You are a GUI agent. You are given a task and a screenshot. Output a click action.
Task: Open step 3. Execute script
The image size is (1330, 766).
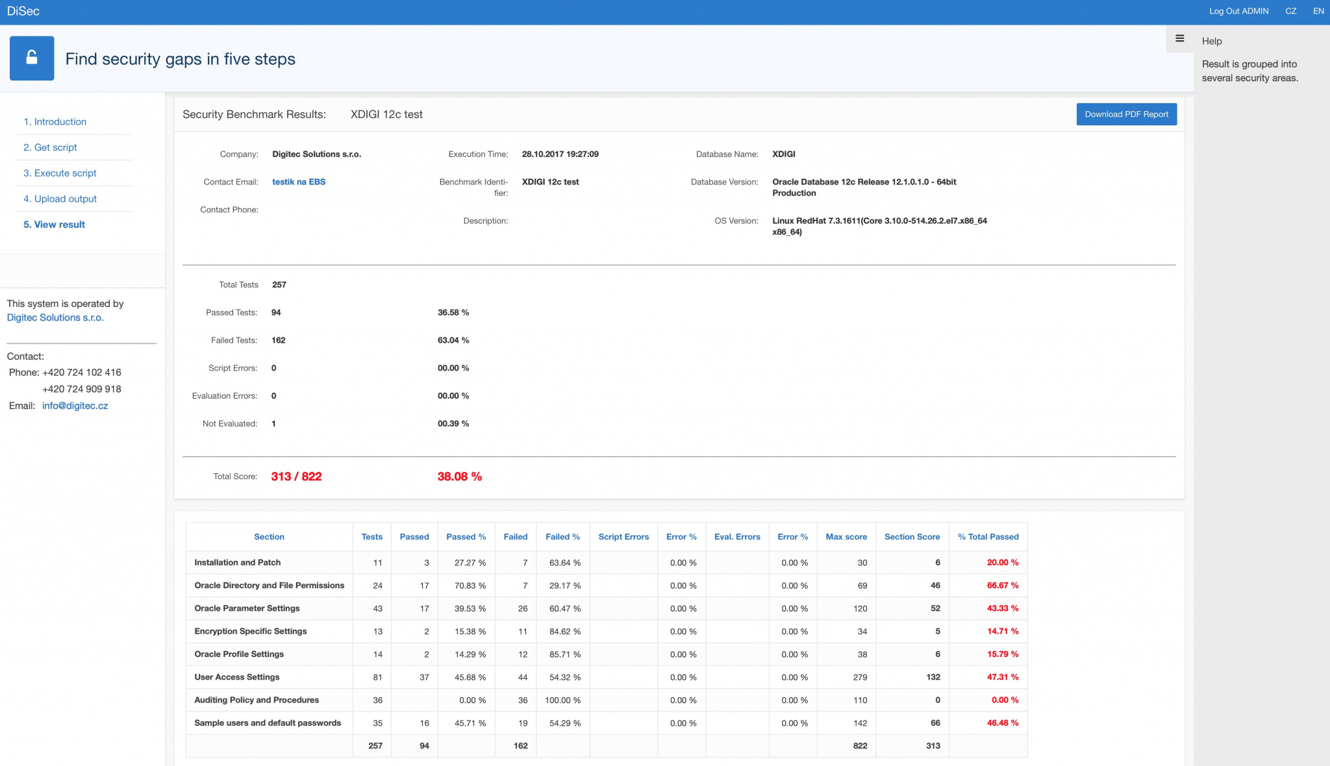click(60, 173)
